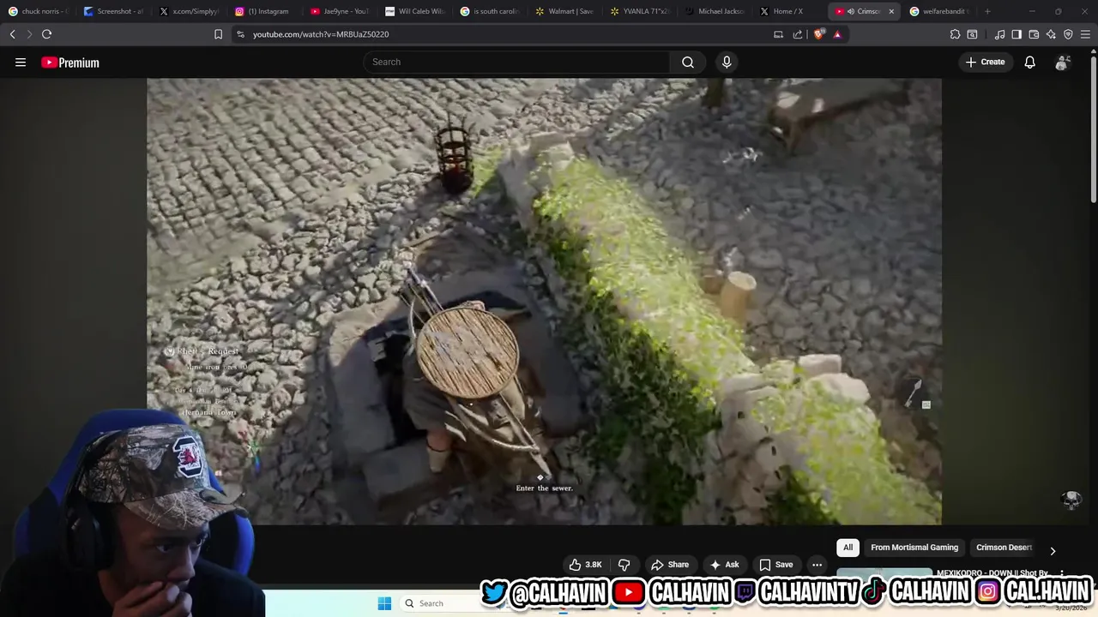This screenshot has width=1098, height=617.
Task: Click the YouTube search input field
Action: (x=516, y=62)
